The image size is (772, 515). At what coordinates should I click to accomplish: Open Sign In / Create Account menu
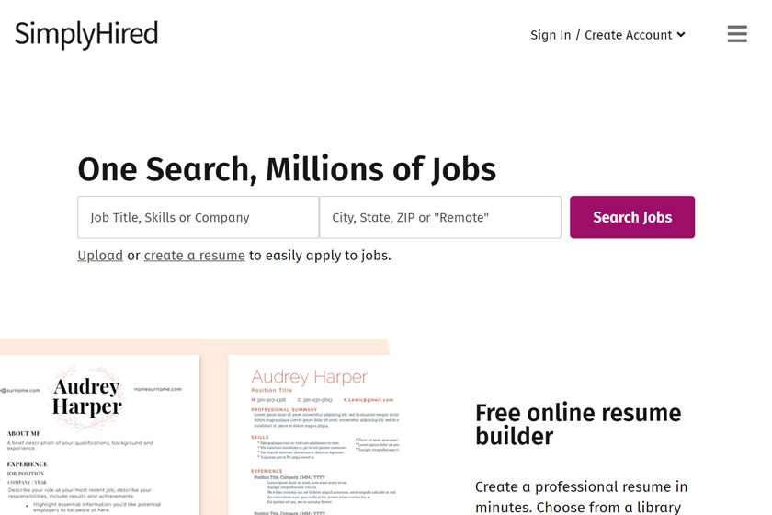coord(601,35)
